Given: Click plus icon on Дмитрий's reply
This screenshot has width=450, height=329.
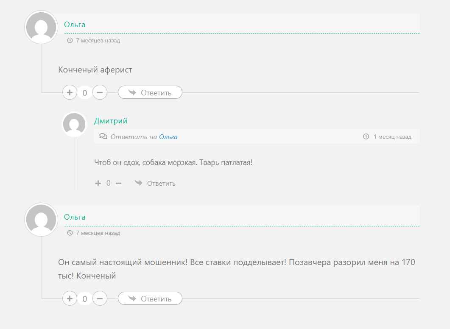Looking at the screenshot, I should click(98, 183).
